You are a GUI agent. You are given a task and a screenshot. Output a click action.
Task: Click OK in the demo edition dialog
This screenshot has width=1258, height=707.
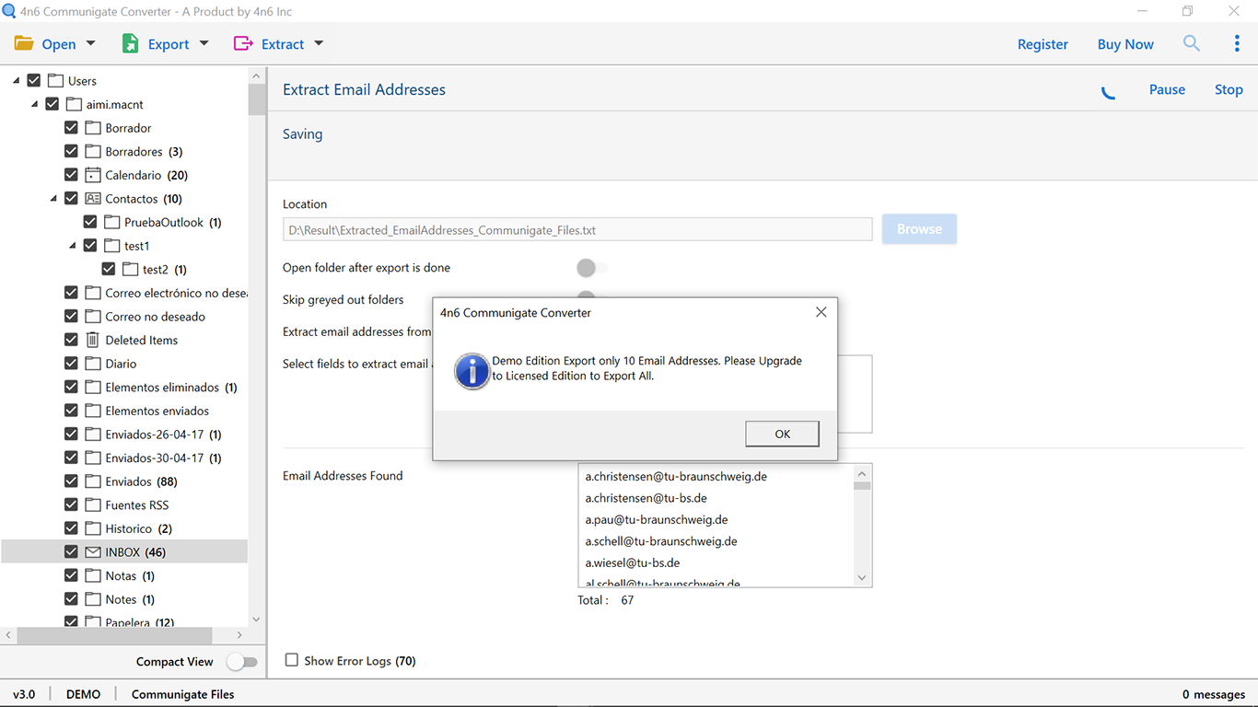point(782,435)
